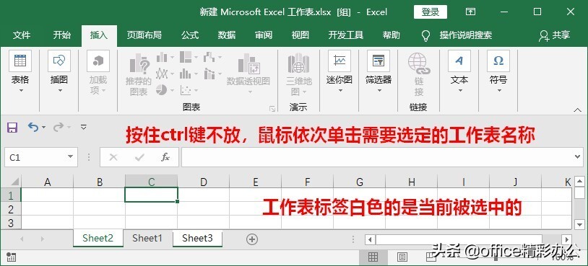Click the scatter chart icon
588x266 pixels.
[185, 90]
